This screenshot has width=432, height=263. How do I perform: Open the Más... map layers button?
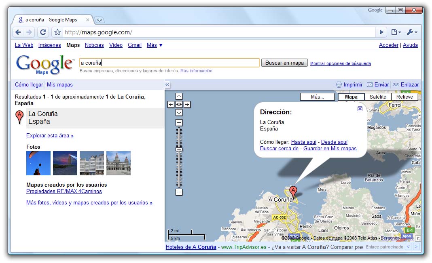(x=318, y=97)
